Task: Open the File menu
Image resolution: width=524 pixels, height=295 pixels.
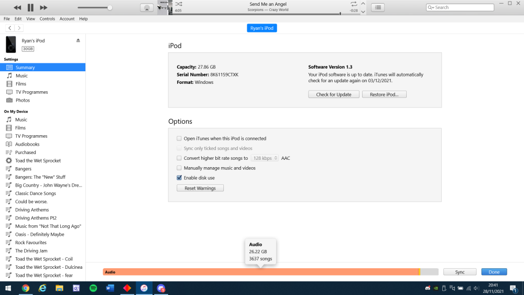Action: (7, 19)
